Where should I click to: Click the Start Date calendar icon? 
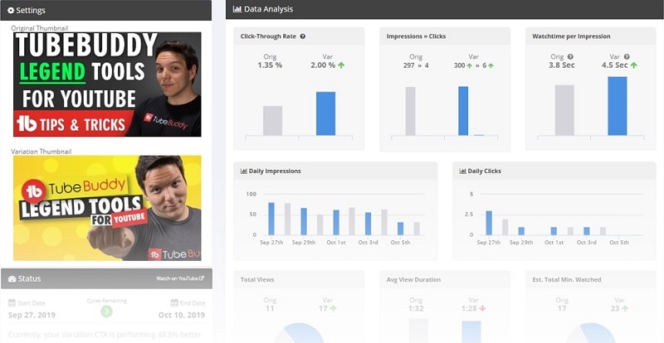(x=12, y=303)
